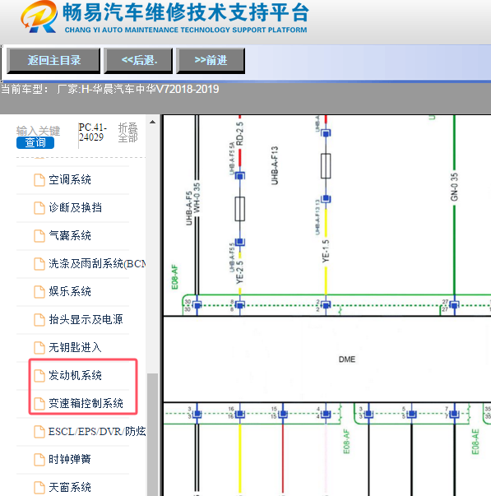This screenshot has height=496, width=491.
Task: Click the YE-2.5 wire label
Action: pyautogui.click(x=240, y=272)
